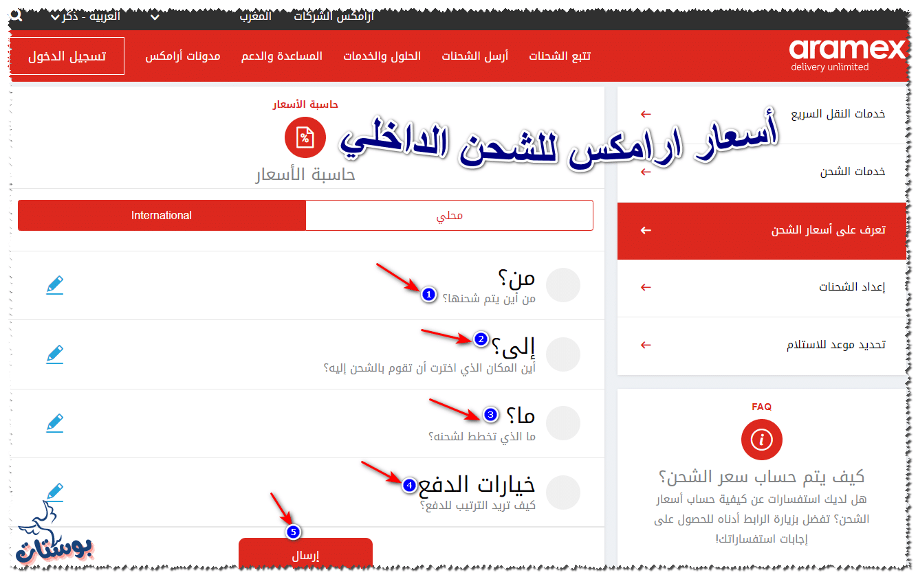
Task: Switch to the محلي tab
Action: click(450, 215)
